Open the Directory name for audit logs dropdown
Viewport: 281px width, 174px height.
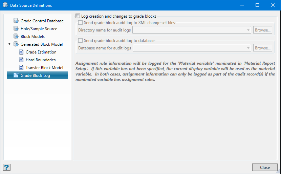click(x=248, y=30)
